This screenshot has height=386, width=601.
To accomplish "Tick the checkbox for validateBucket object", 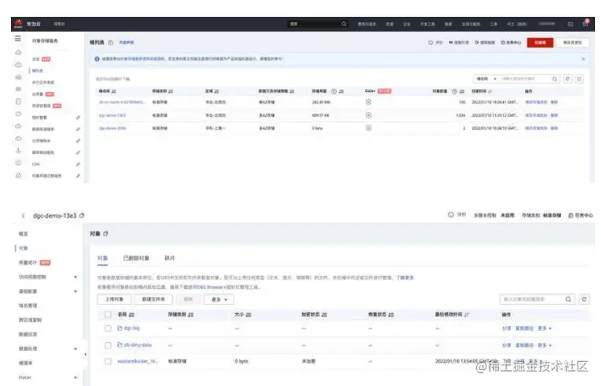I will click(108, 361).
